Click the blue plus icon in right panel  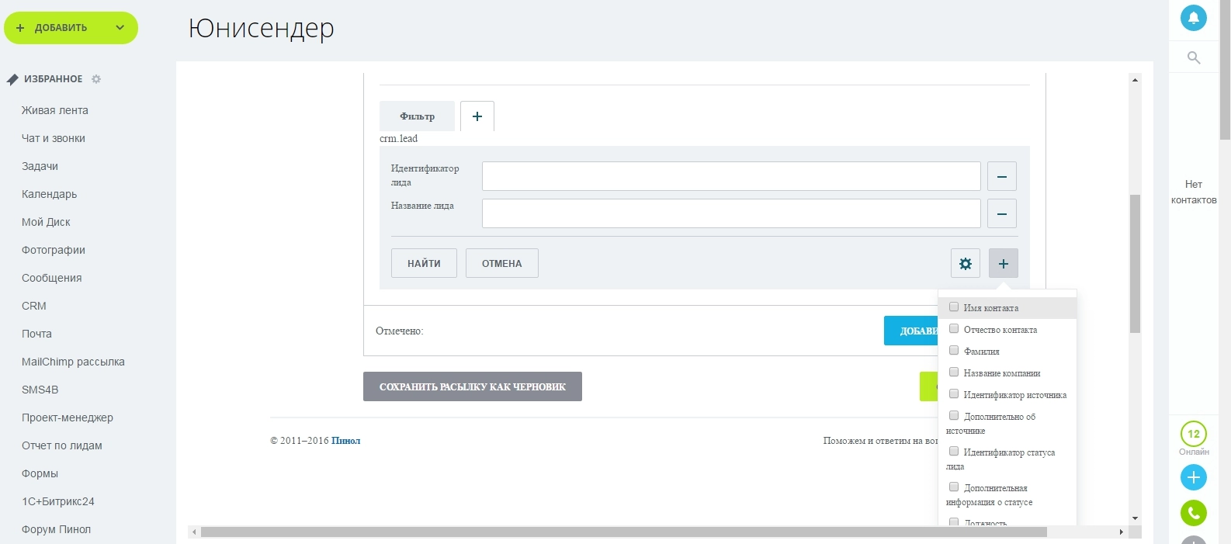point(1193,477)
